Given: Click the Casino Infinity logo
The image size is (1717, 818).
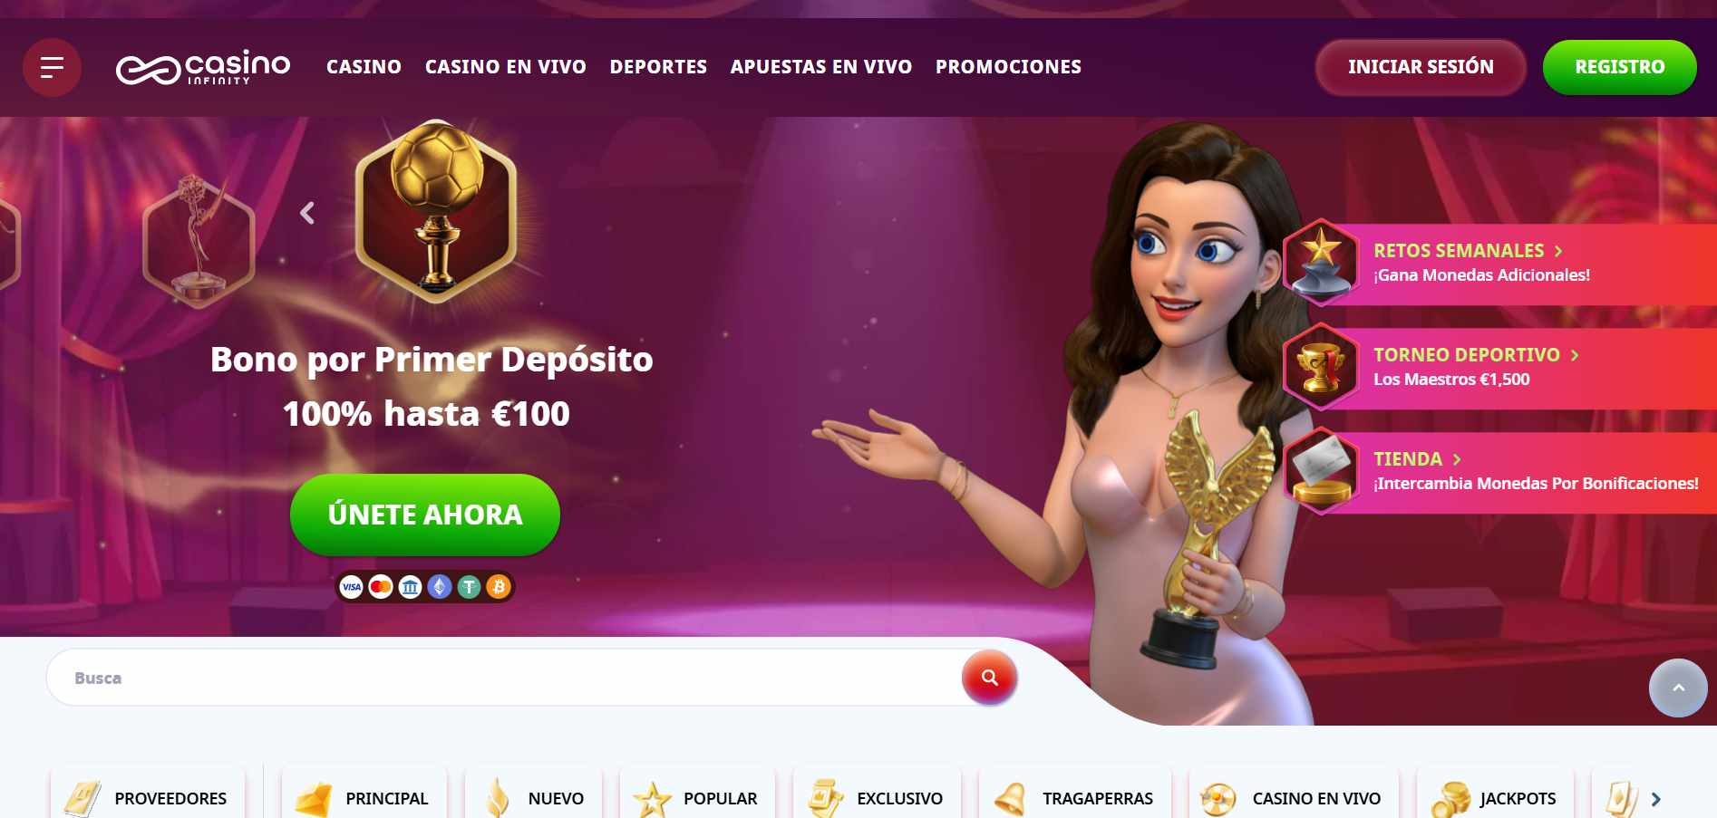Looking at the screenshot, I should tap(203, 68).
